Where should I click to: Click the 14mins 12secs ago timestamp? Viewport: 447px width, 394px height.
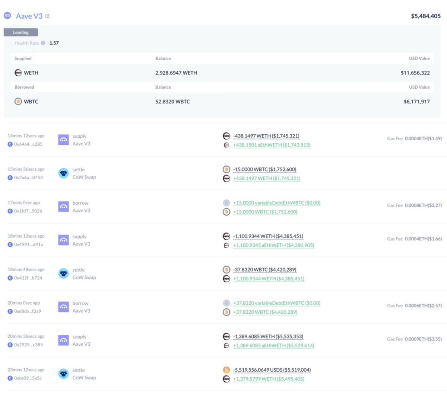point(26,136)
